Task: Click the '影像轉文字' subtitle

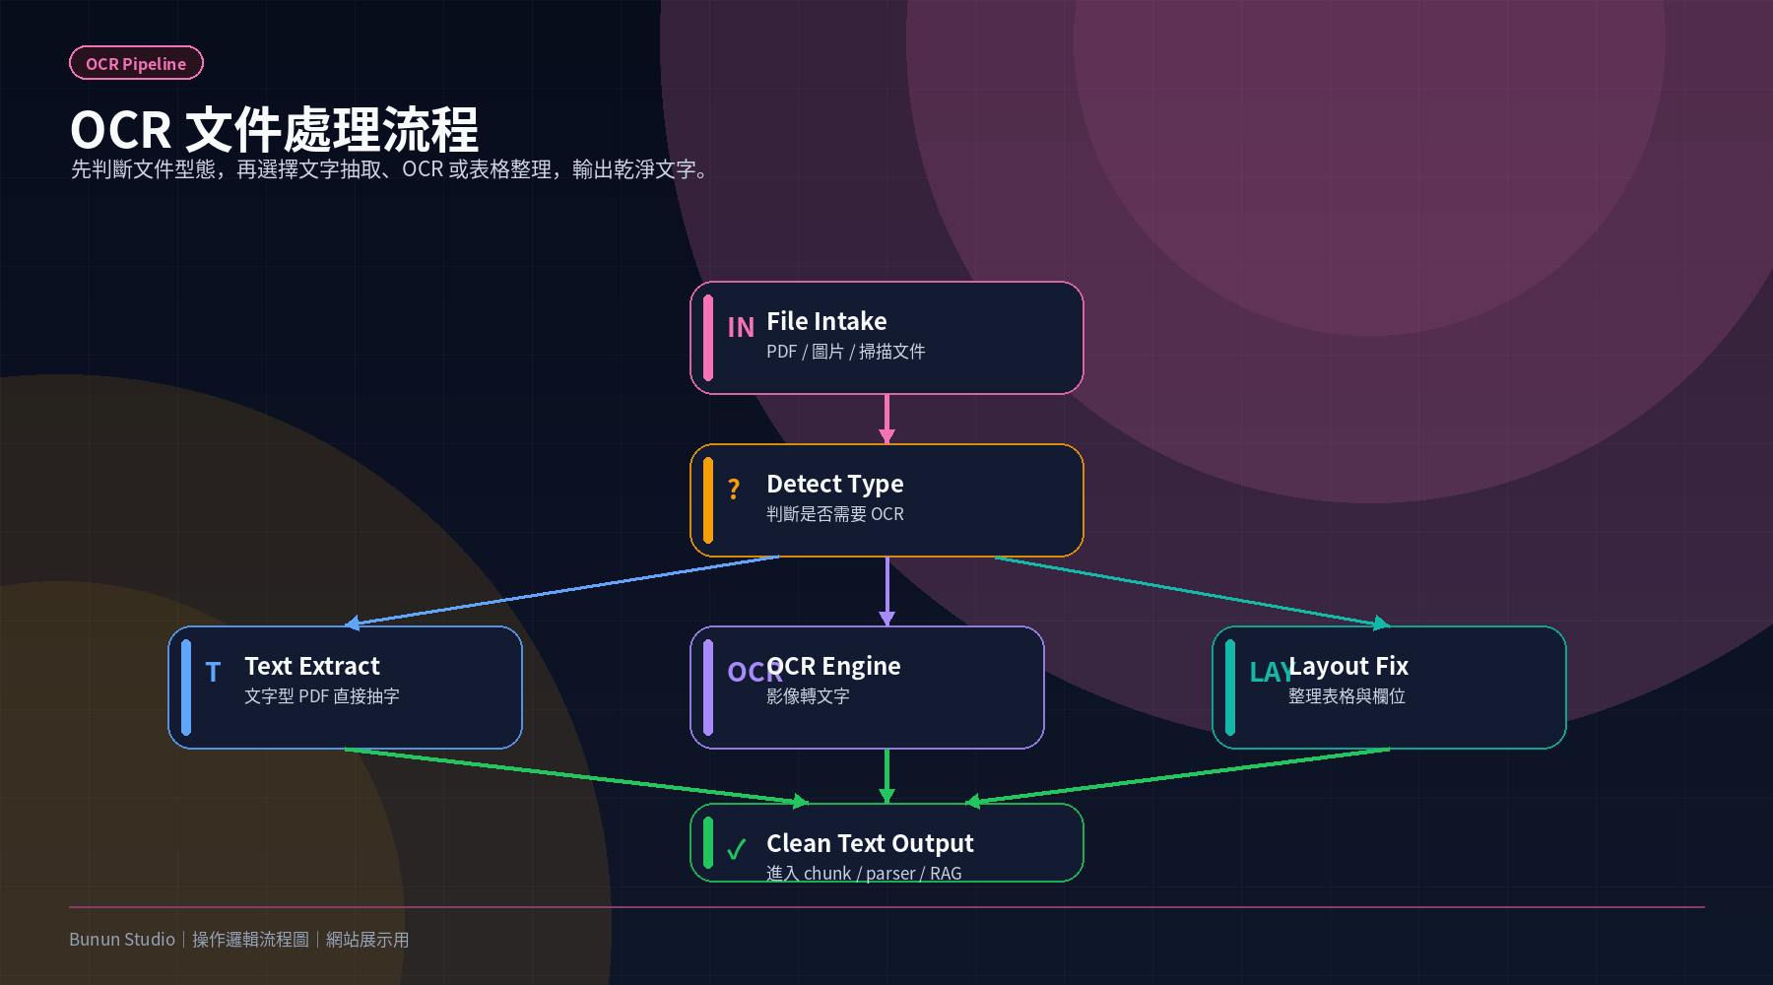Action: coord(808,696)
